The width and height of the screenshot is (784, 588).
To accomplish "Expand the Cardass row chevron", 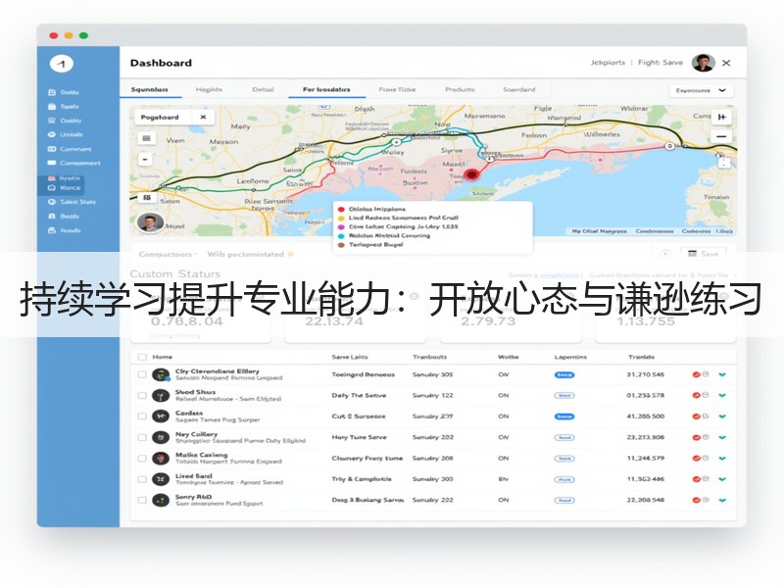I will (722, 416).
